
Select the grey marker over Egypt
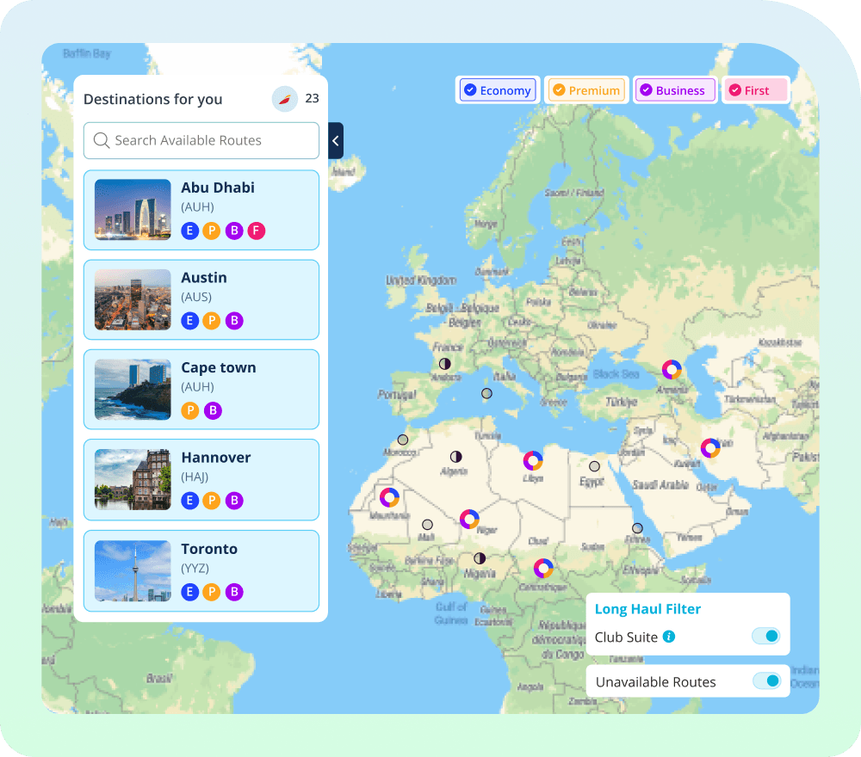tap(594, 466)
